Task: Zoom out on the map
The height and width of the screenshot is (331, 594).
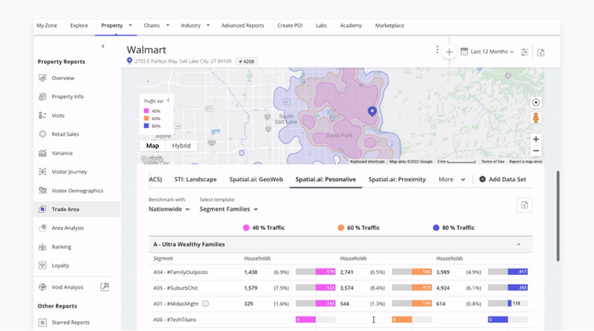Action: tap(535, 151)
